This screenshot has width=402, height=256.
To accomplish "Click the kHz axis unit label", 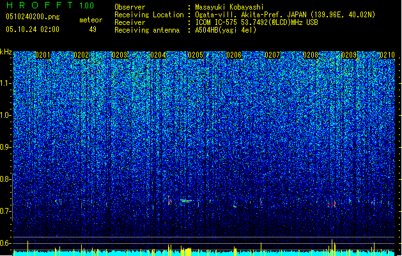I will [x=6, y=52].
